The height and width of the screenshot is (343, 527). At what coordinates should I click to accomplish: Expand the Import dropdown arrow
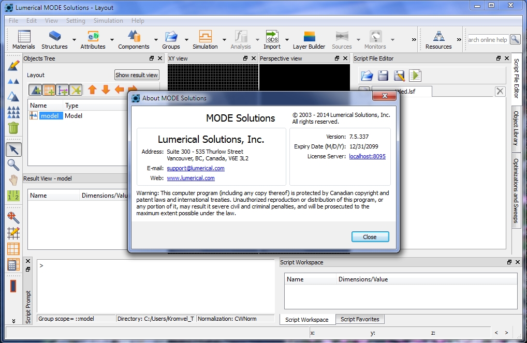tap(287, 40)
